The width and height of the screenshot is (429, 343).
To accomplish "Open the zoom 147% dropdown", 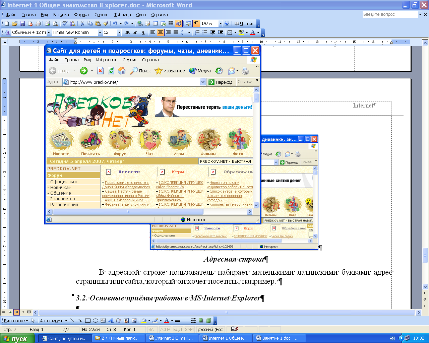I will point(220,23).
